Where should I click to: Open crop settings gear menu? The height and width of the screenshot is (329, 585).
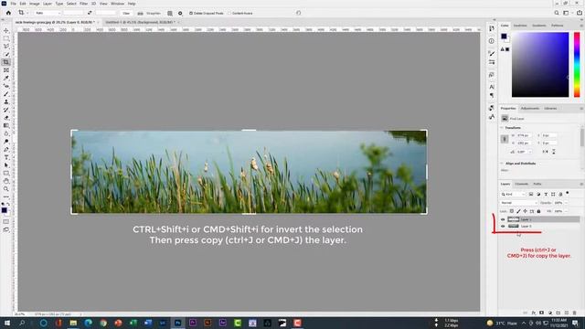pos(180,13)
